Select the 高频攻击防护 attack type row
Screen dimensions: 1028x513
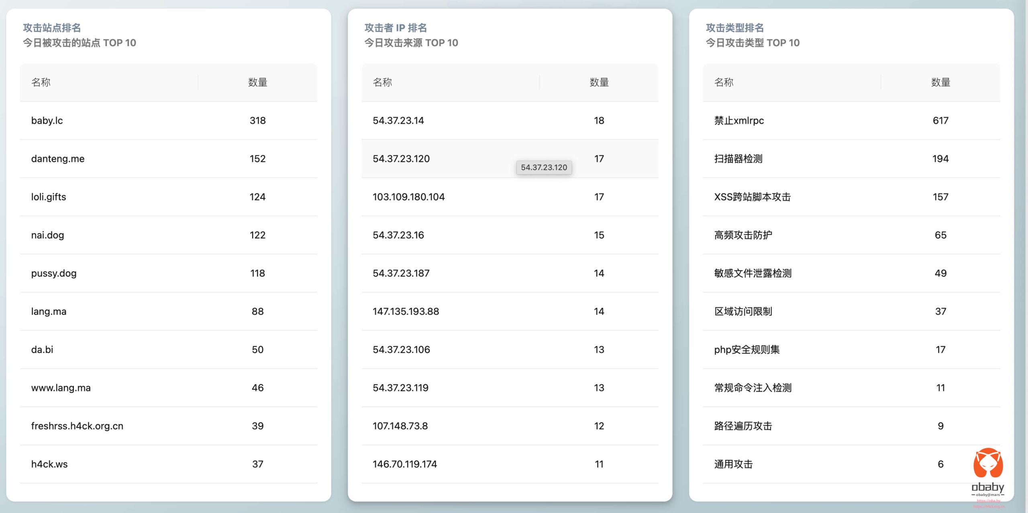pyautogui.click(x=742, y=235)
